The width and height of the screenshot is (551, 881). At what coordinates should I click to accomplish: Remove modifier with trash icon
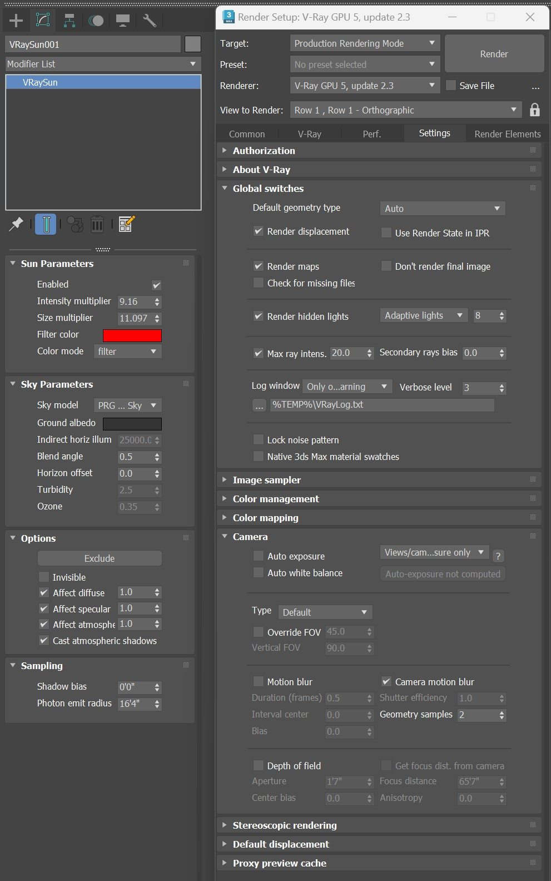pyautogui.click(x=97, y=224)
